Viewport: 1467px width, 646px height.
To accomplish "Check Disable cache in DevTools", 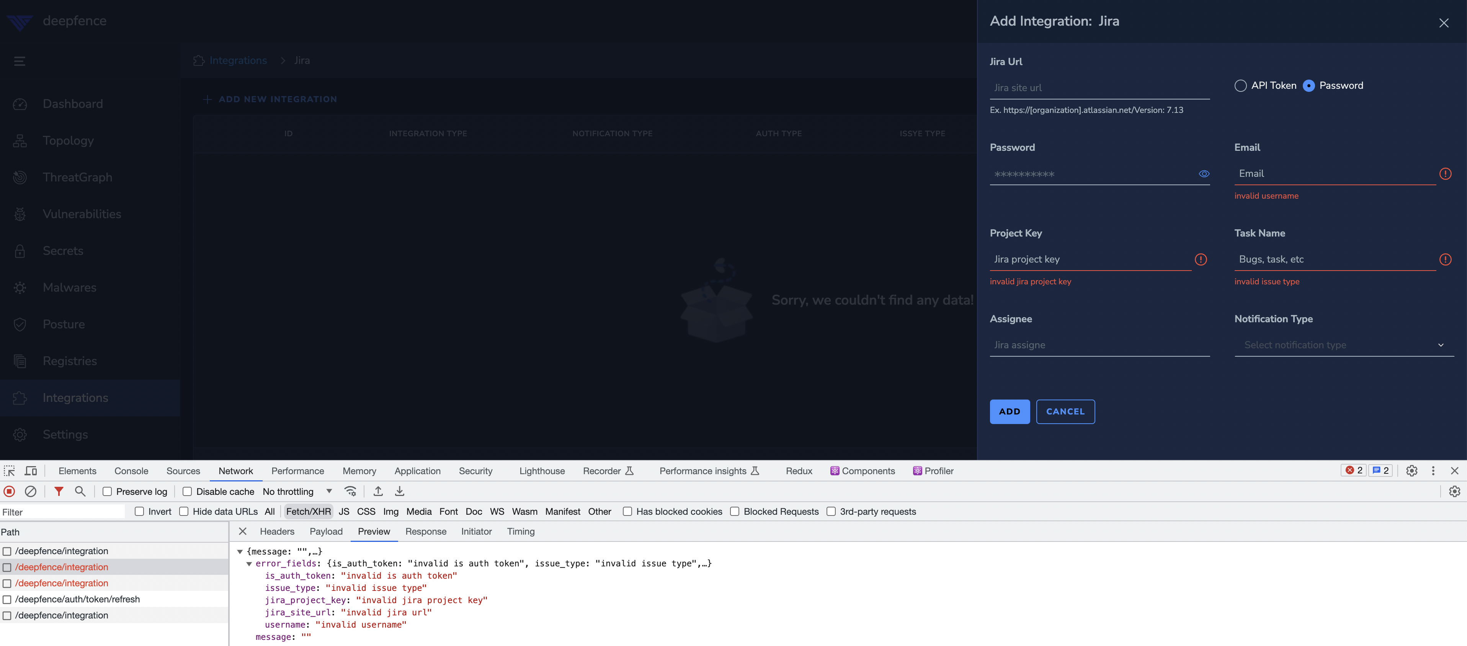I will coord(187,491).
